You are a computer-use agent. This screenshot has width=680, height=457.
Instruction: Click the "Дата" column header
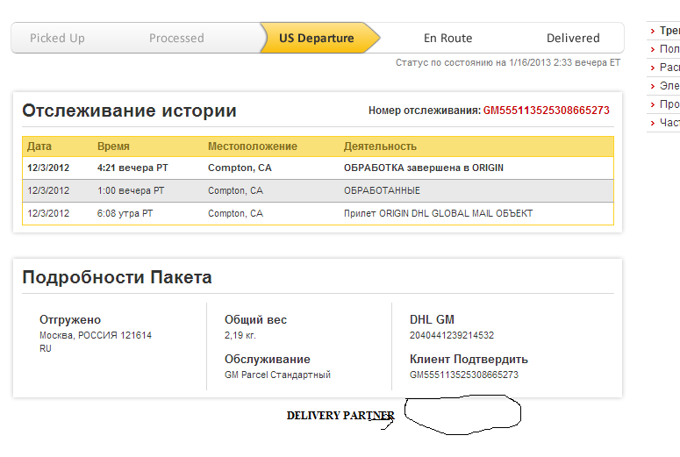[39, 146]
